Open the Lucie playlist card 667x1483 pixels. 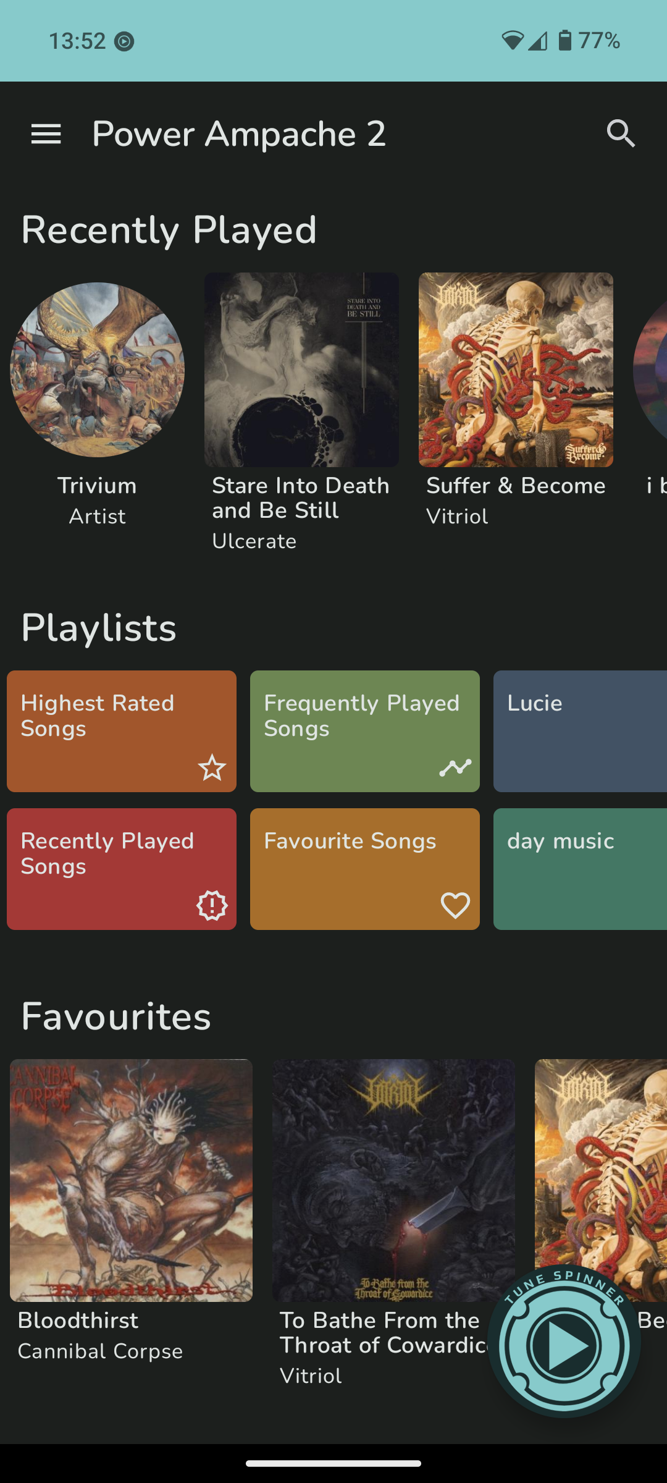[580, 731]
